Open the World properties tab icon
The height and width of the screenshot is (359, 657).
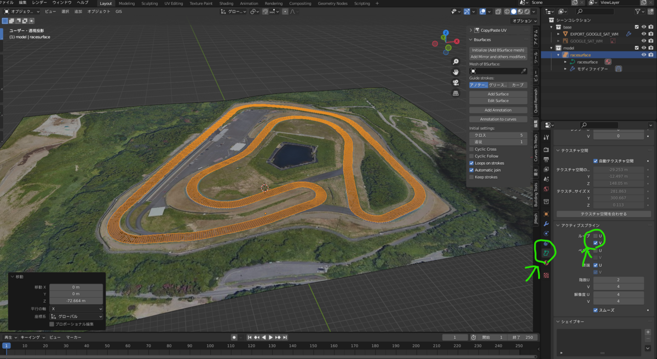(x=546, y=189)
